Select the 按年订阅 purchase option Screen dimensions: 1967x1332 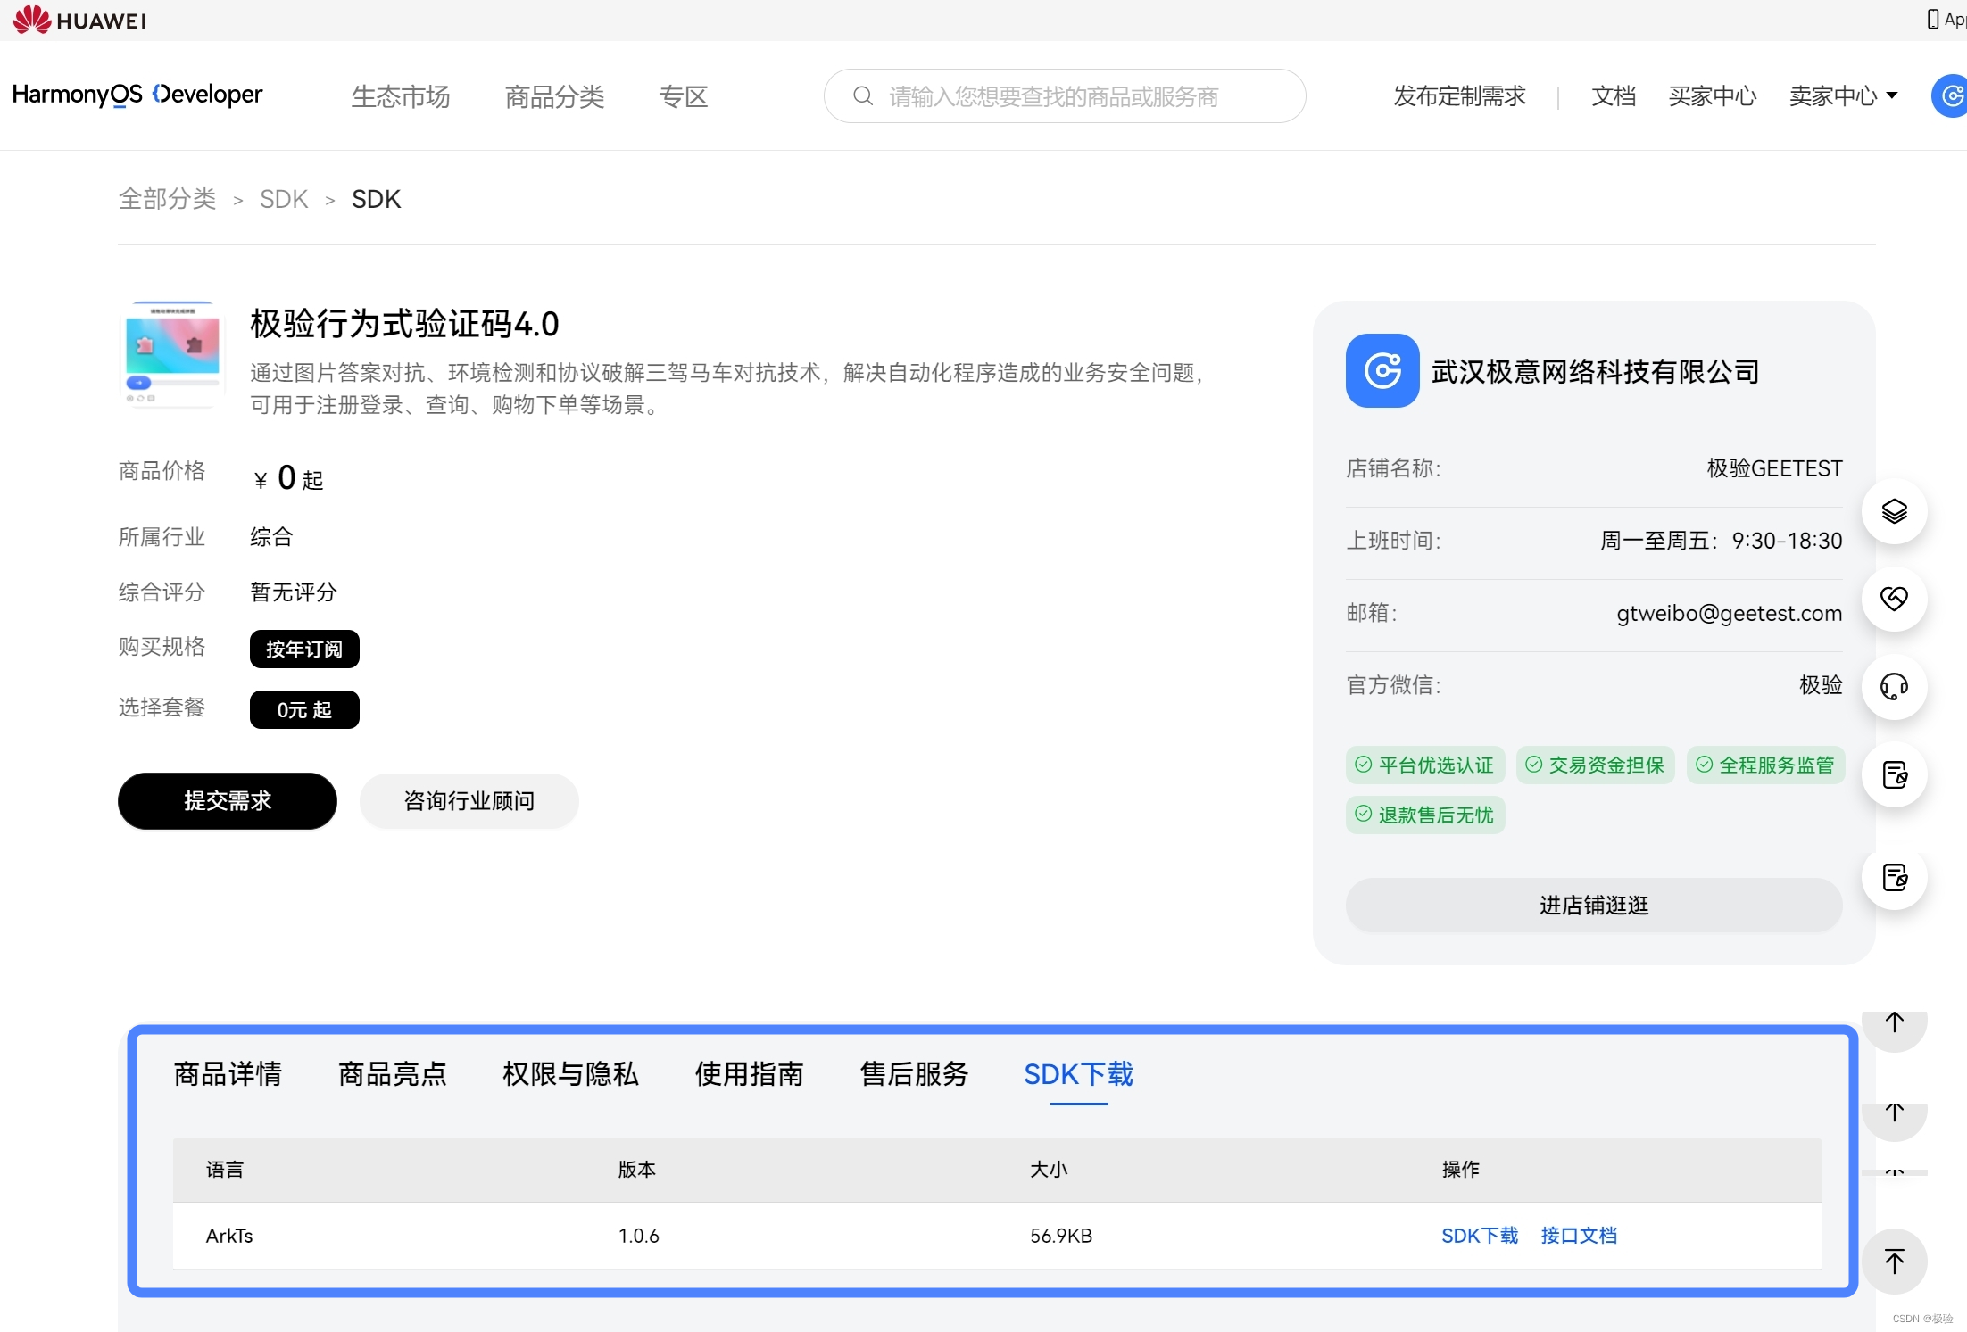click(x=304, y=649)
